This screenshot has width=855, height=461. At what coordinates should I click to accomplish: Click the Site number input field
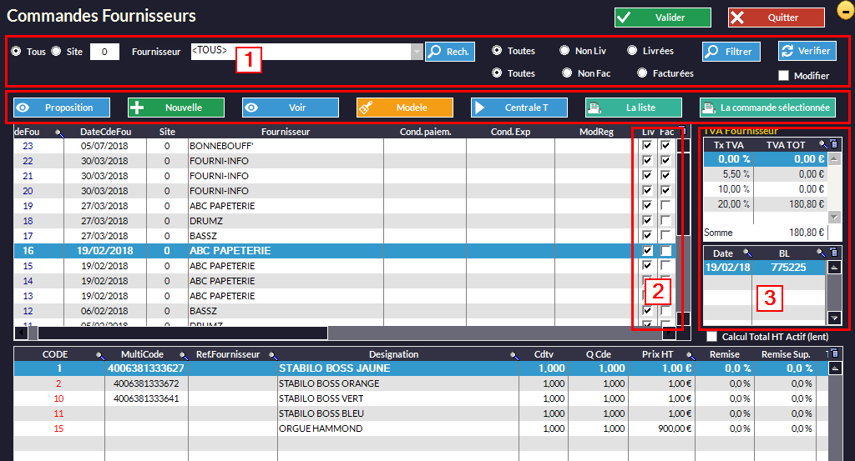(104, 52)
